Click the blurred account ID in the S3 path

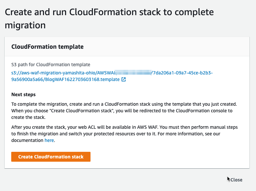click(133, 72)
